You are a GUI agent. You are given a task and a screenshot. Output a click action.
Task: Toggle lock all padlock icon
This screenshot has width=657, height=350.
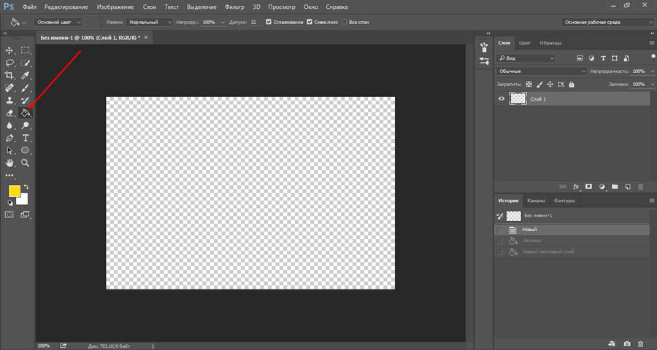[x=572, y=84]
